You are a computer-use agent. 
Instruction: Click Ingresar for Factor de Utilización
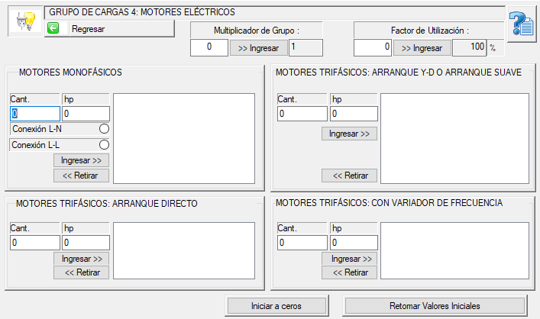[422, 47]
